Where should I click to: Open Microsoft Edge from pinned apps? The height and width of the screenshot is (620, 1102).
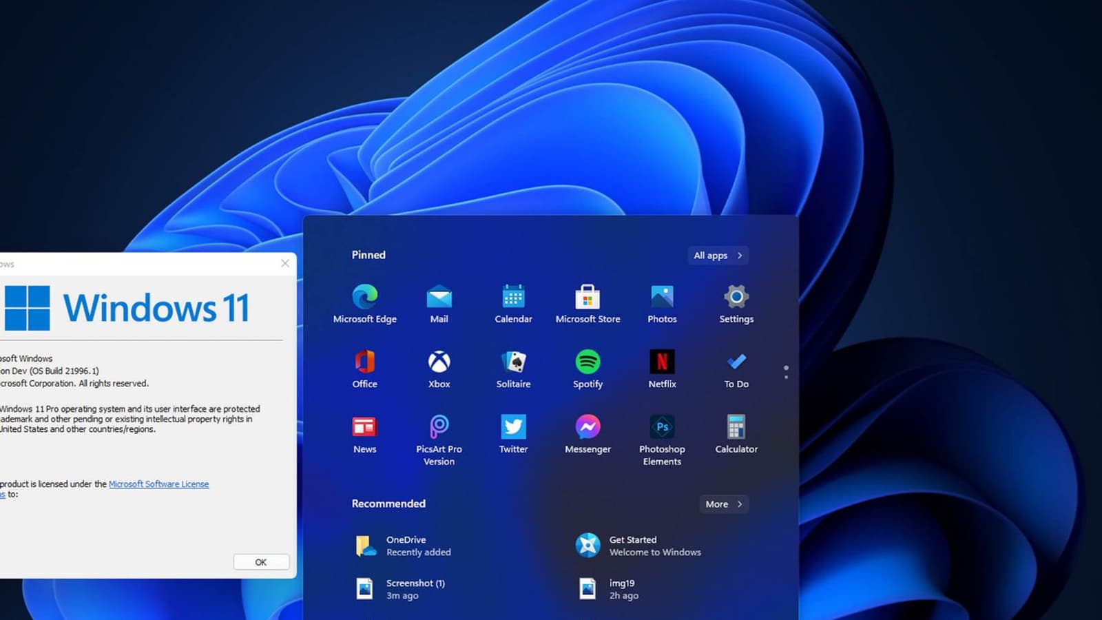pos(365,303)
